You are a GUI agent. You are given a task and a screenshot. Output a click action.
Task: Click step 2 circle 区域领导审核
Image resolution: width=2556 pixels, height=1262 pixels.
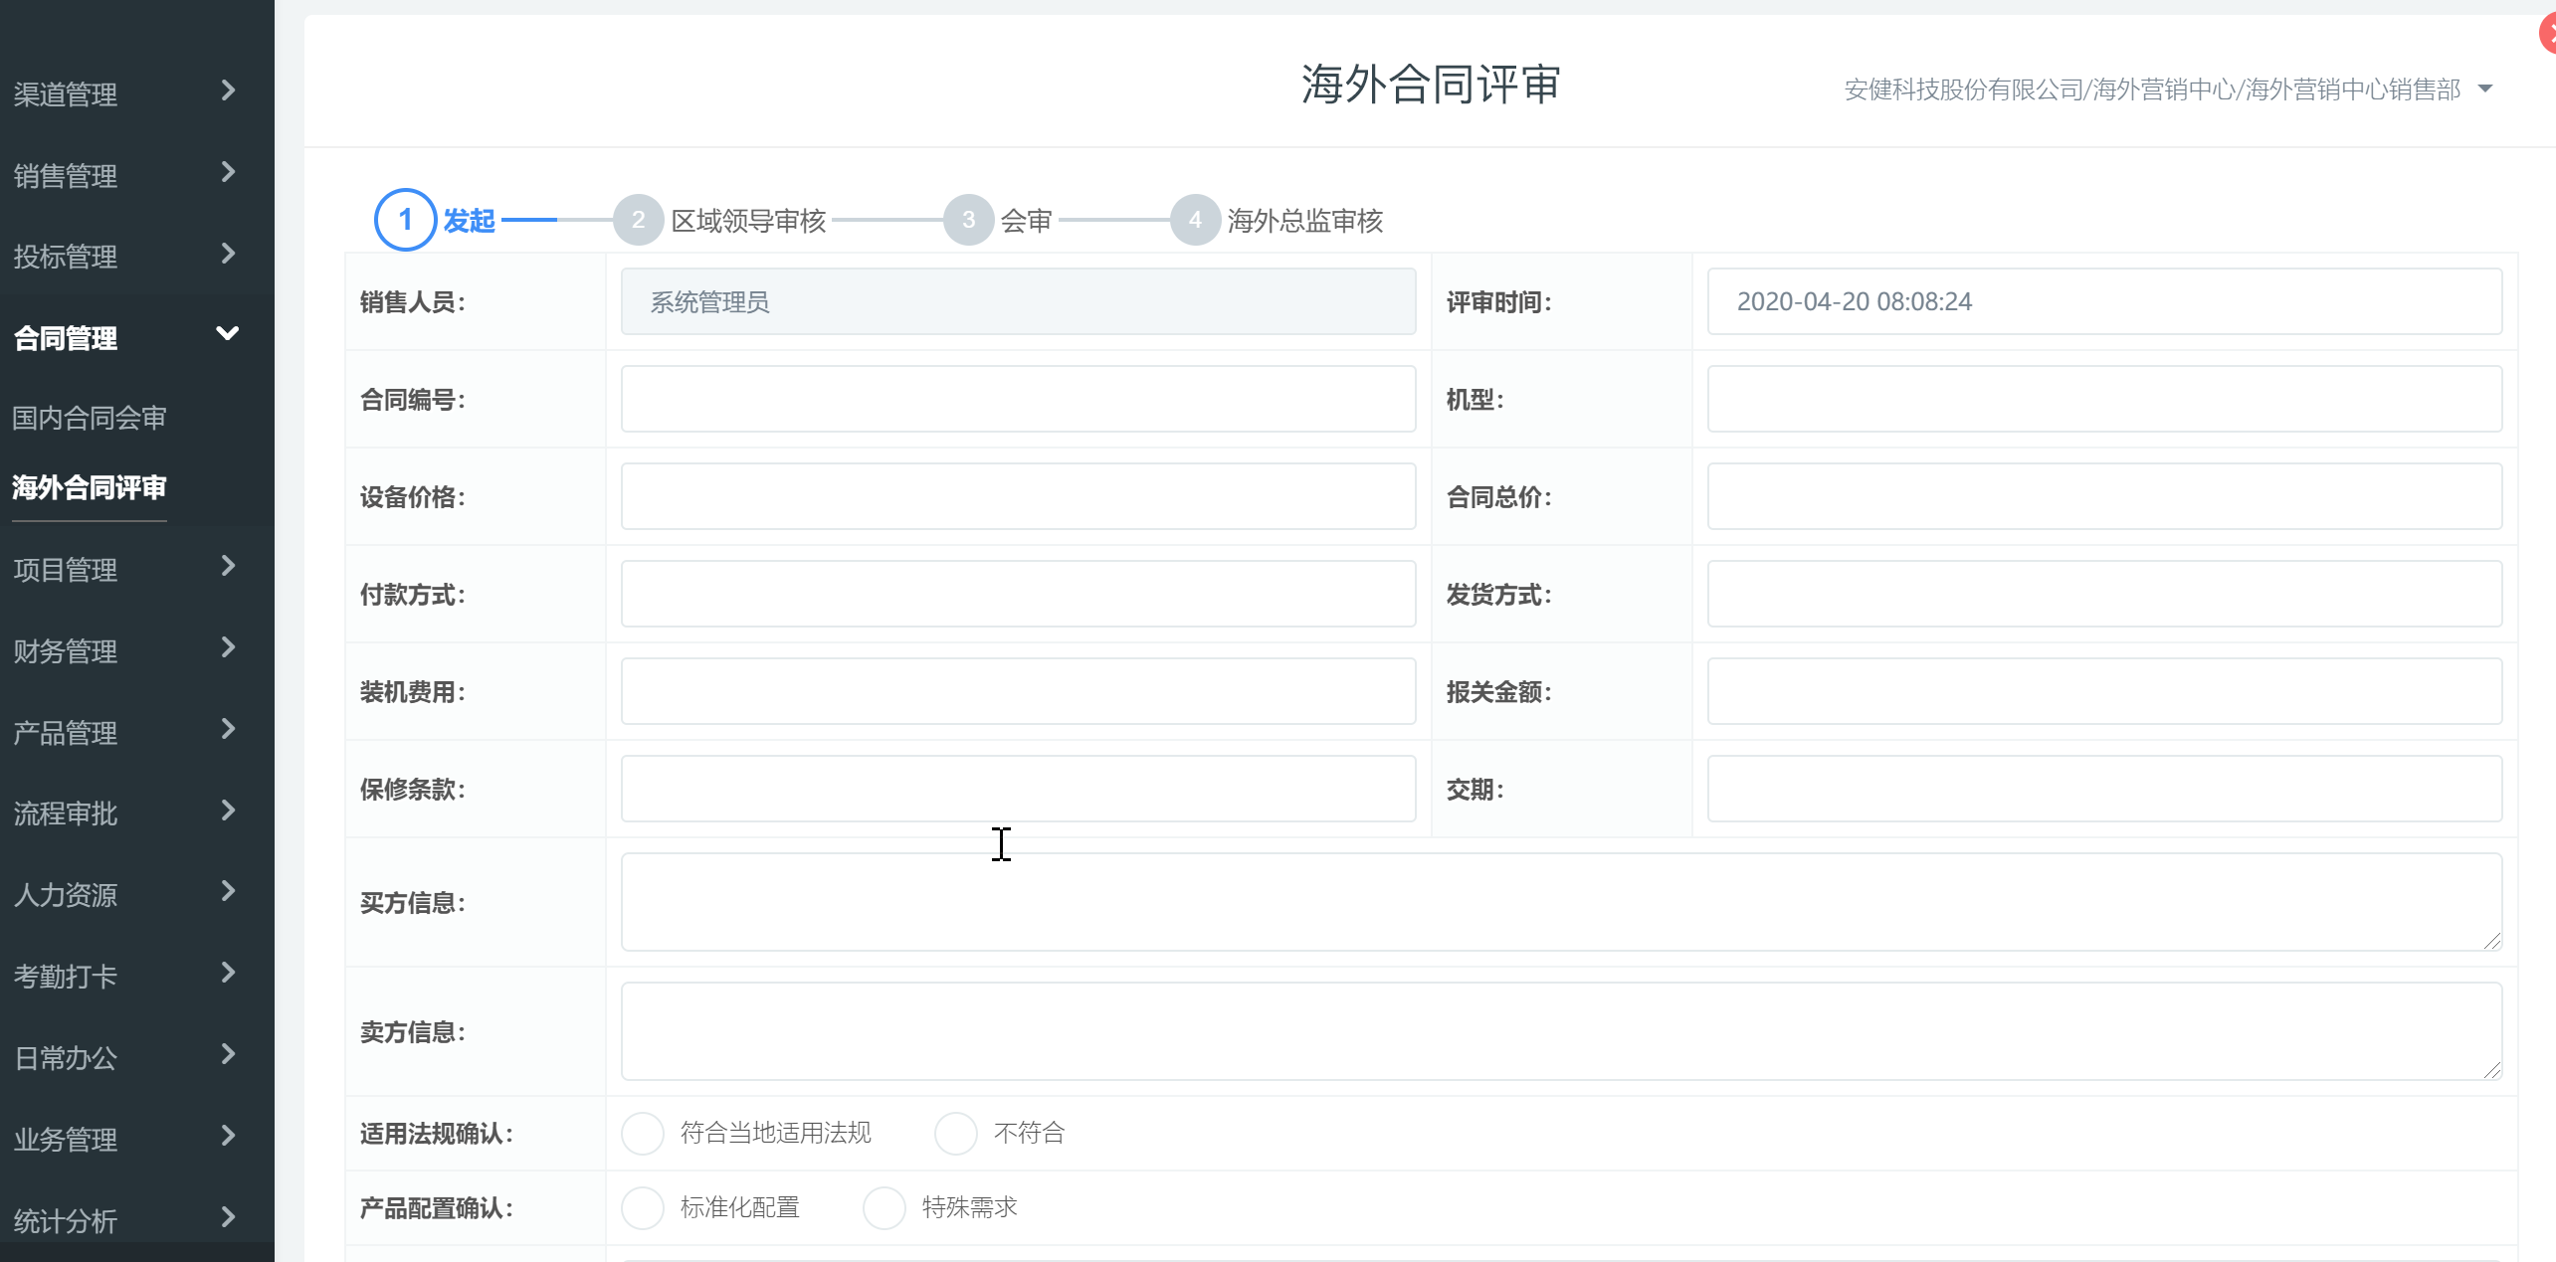pos(638,220)
